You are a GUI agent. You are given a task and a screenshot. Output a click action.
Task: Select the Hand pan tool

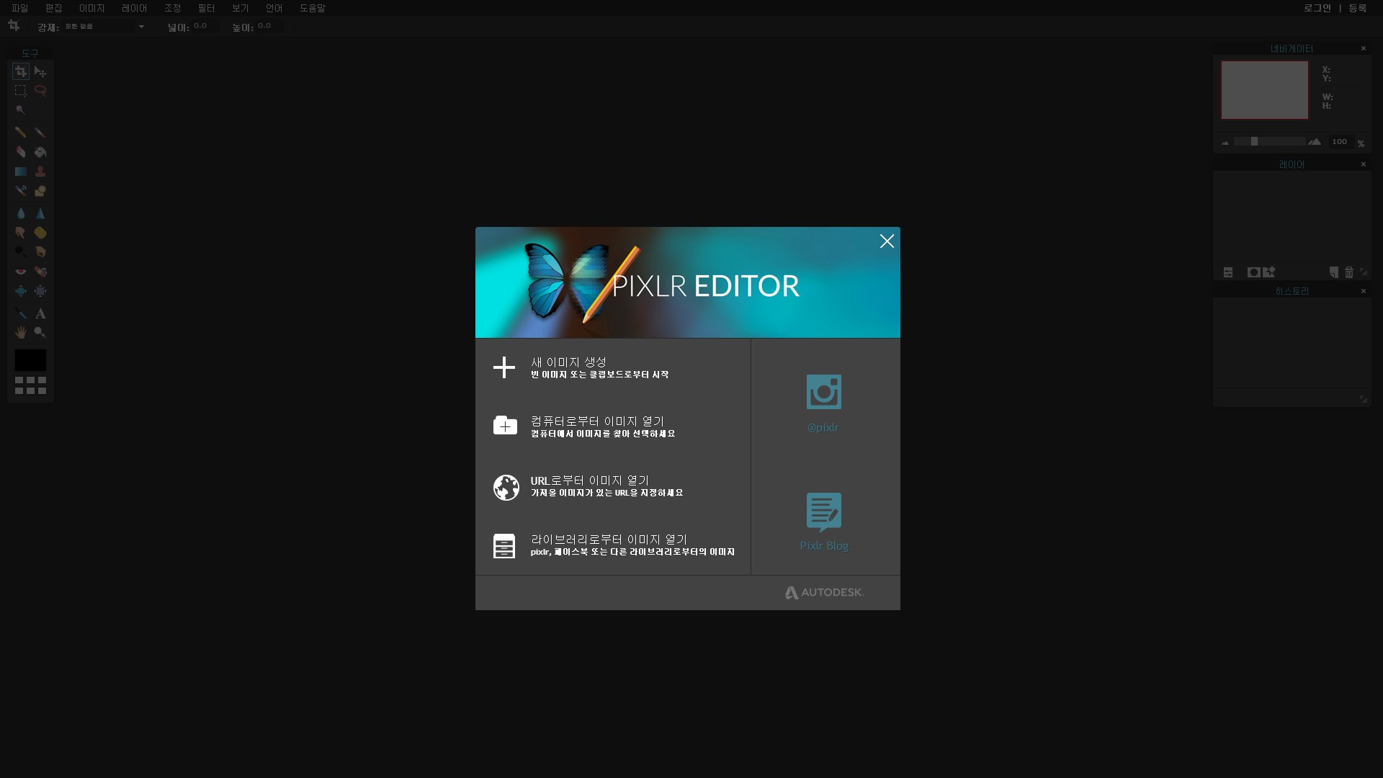20,332
